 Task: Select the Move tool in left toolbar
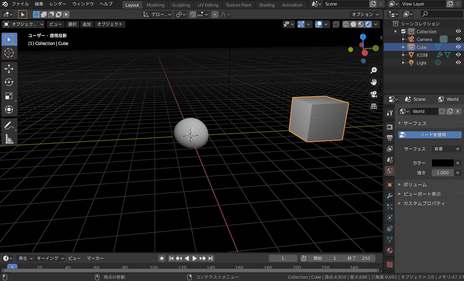coord(9,68)
